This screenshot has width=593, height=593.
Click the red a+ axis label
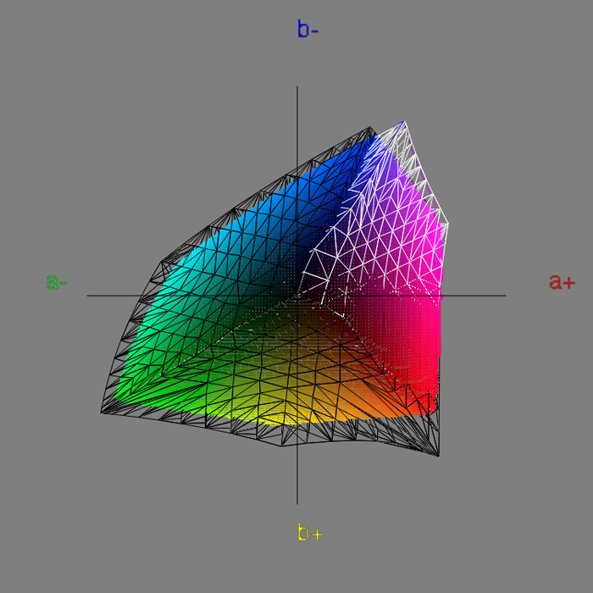562,282
